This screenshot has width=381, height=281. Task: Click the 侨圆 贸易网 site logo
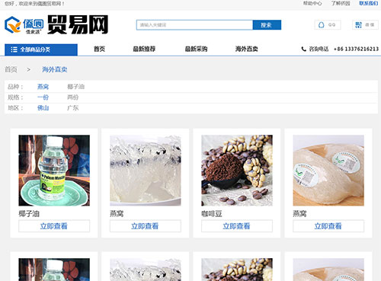click(x=56, y=24)
